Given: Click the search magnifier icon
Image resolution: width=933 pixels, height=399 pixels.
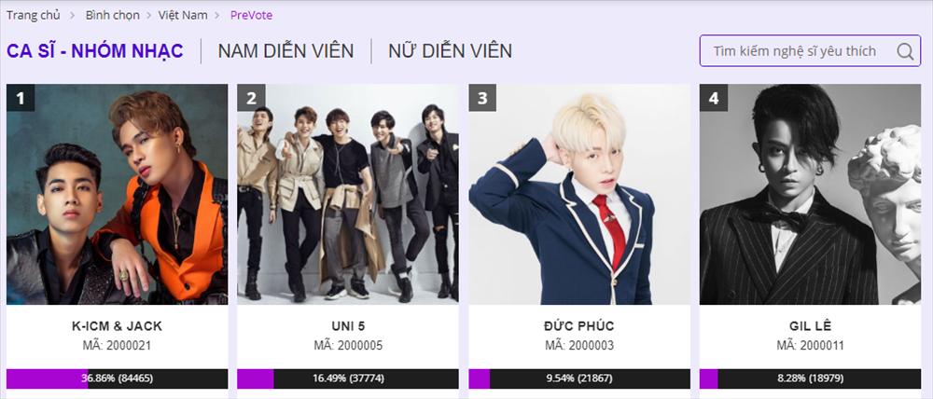Looking at the screenshot, I should pyautogui.click(x=905, y=51).
